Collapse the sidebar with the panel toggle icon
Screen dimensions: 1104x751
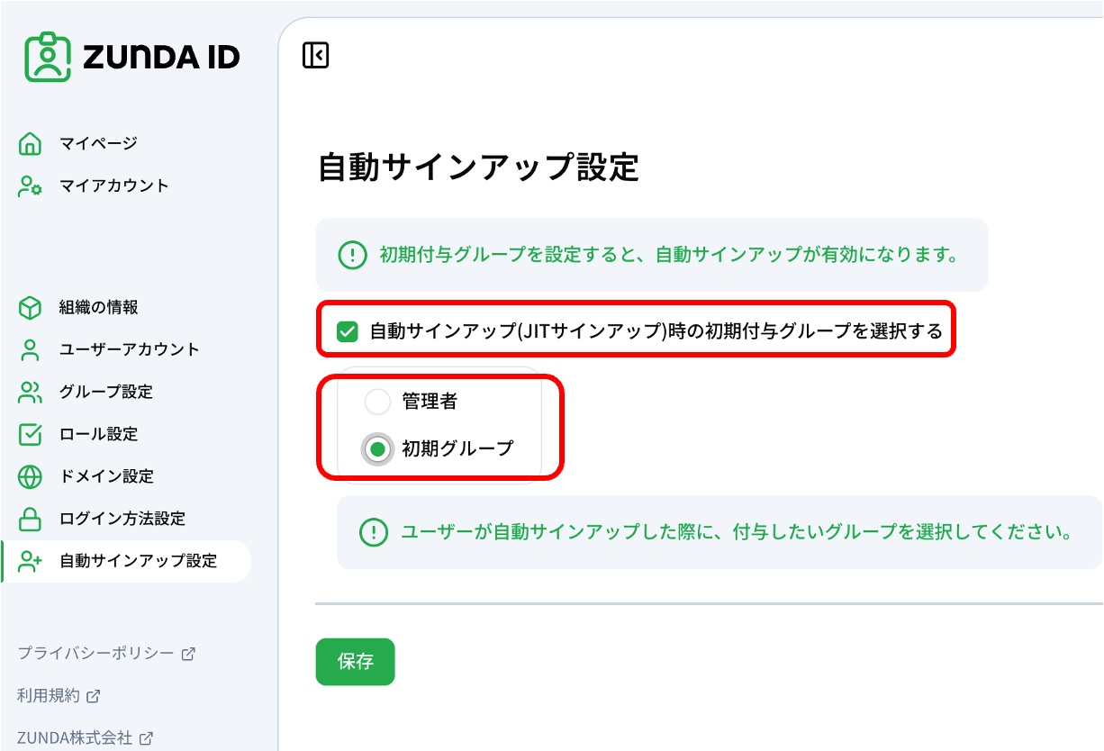point(316,55)
